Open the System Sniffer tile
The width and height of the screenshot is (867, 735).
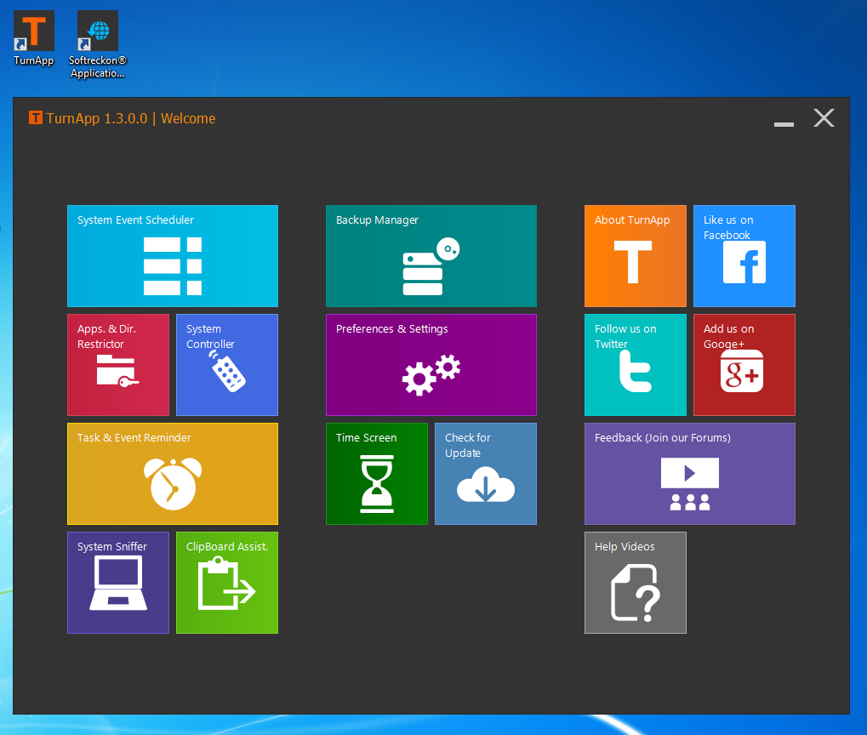(x=118, y=583)
